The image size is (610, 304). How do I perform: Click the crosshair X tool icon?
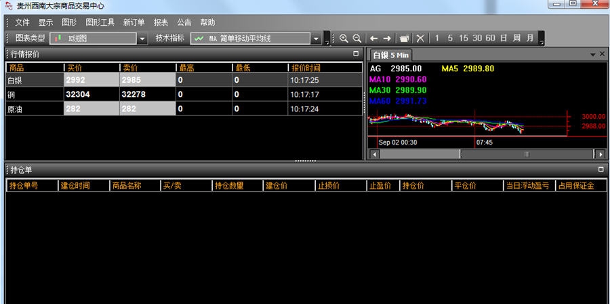(x=420, y=39)
